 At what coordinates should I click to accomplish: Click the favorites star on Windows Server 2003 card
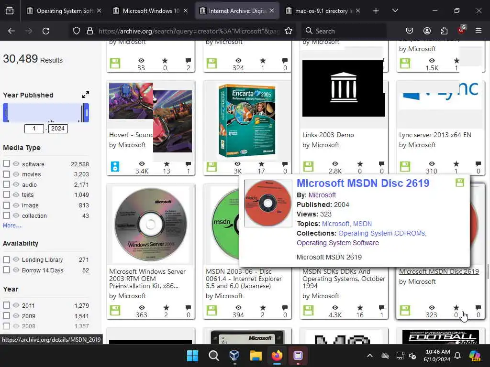pos(166,308)
